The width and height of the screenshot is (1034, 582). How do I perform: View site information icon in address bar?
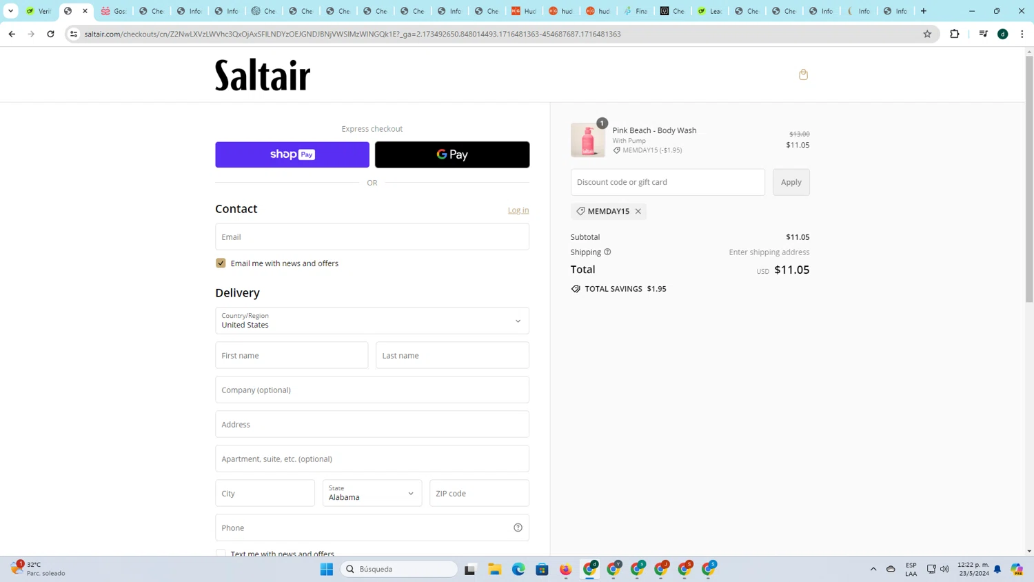click(x=74, y=34)
